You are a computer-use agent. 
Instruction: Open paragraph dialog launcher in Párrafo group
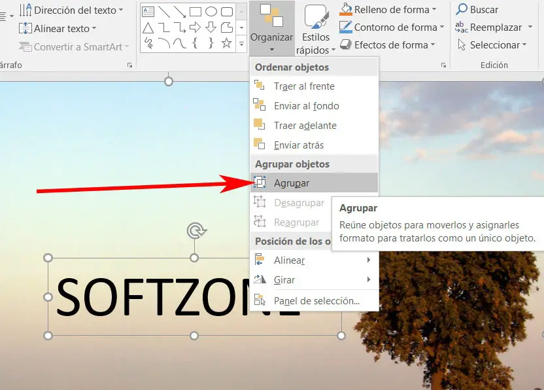(x=129, y=65)
